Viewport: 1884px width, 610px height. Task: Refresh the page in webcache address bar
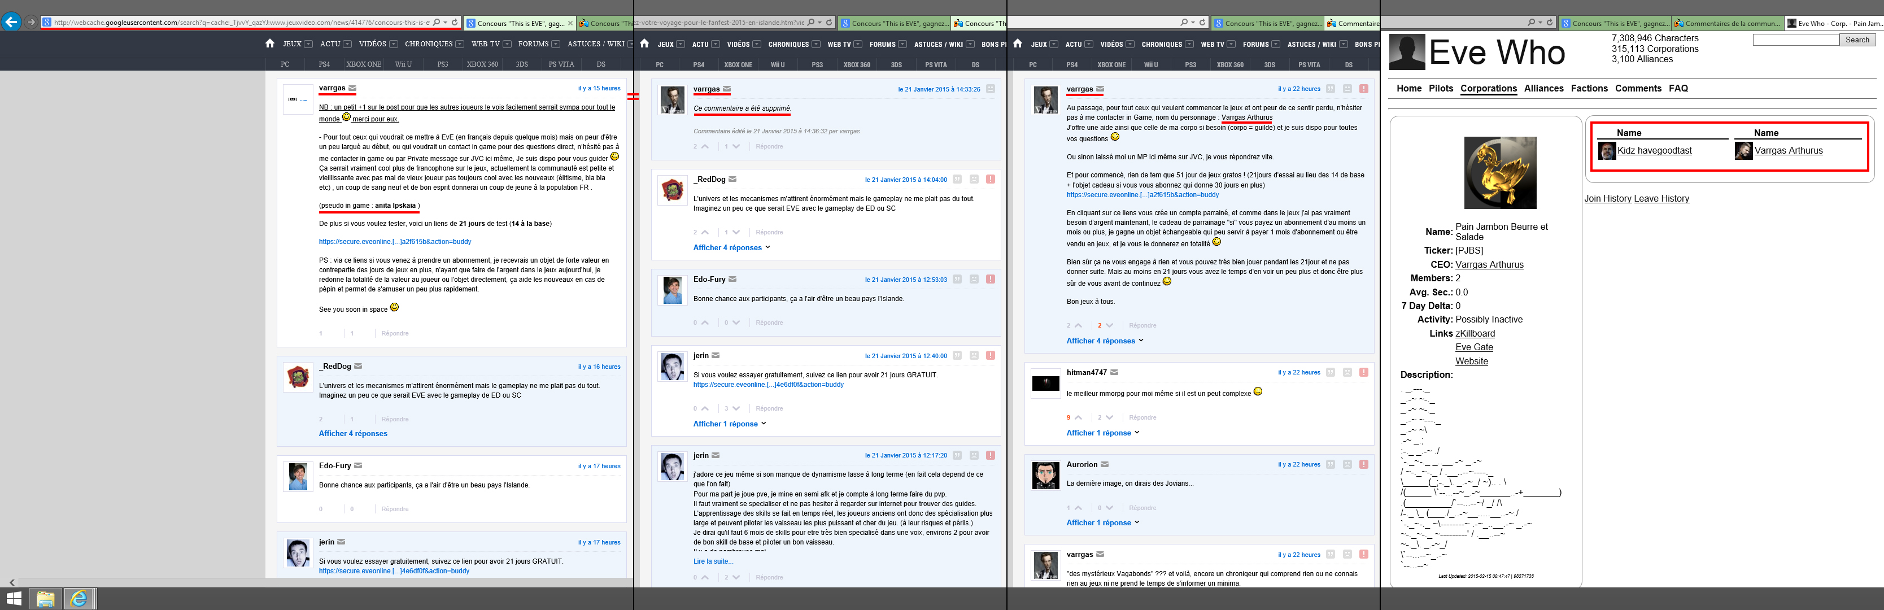tap(454, 23)
